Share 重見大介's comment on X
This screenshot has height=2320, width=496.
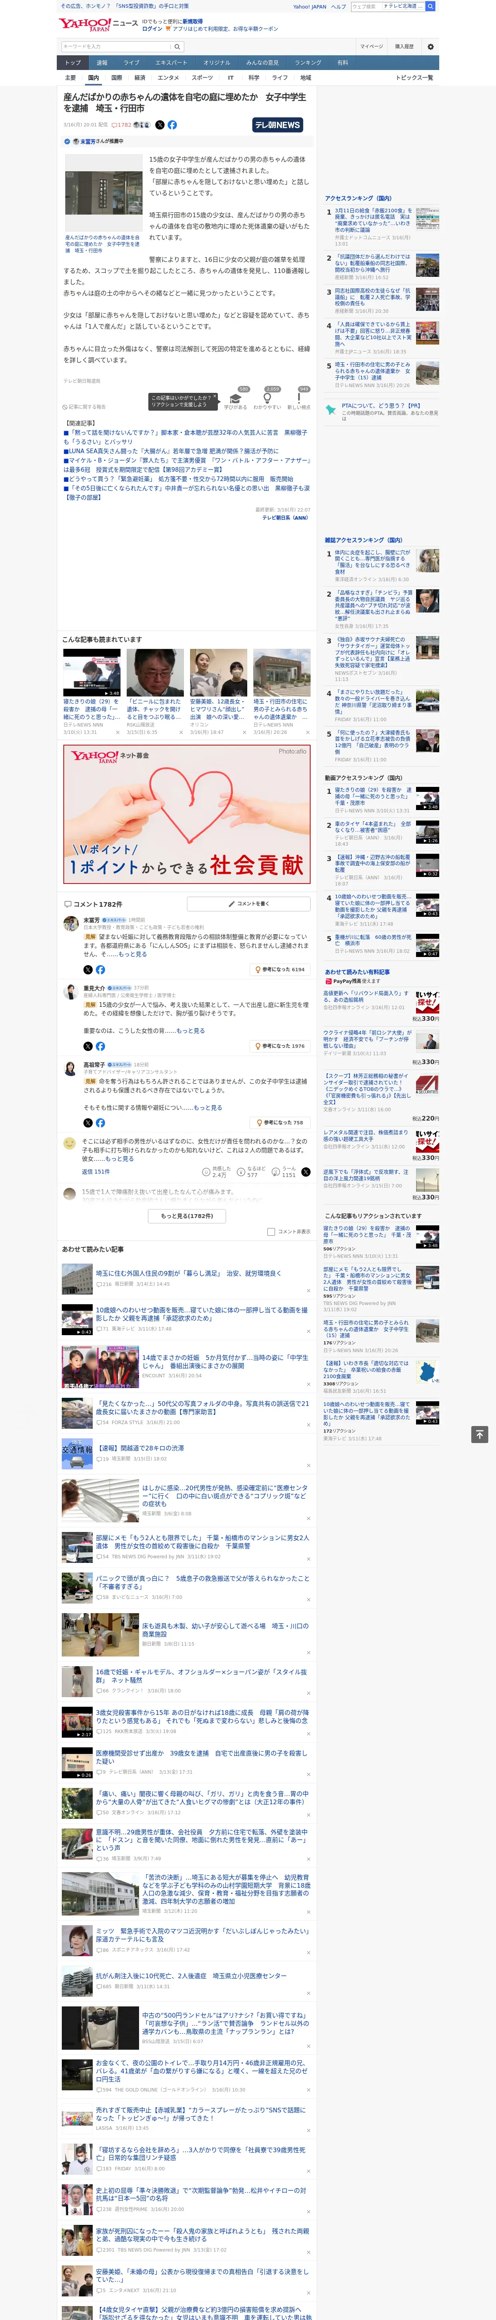pos(87,1047)
